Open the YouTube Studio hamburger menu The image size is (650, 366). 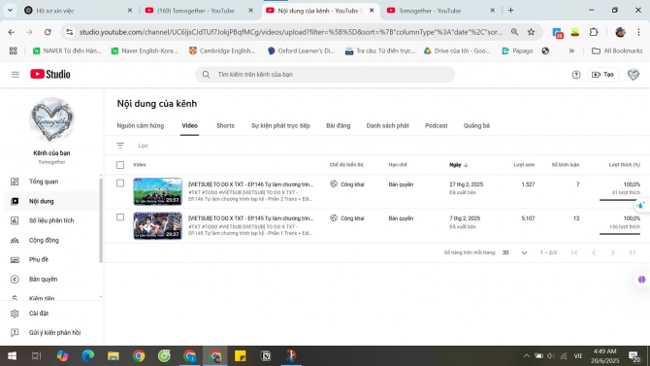(x=16, y=75)
